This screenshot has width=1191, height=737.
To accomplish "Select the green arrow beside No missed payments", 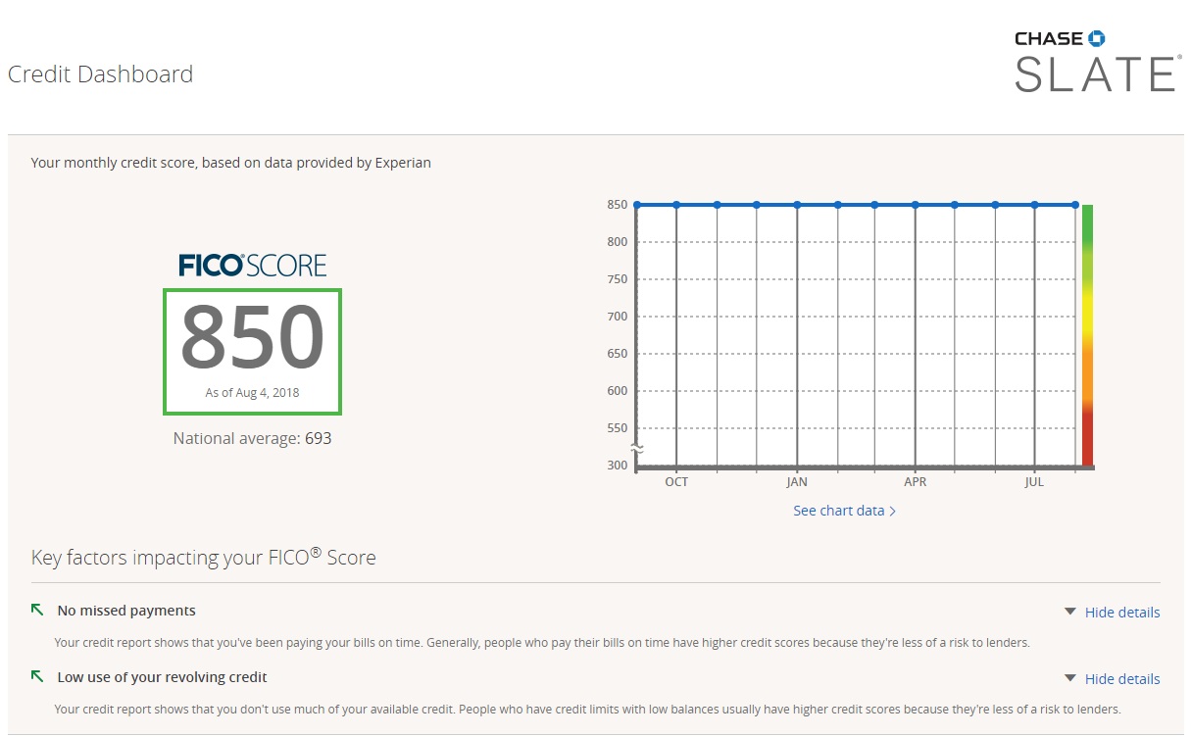I will tap(36, 609).
